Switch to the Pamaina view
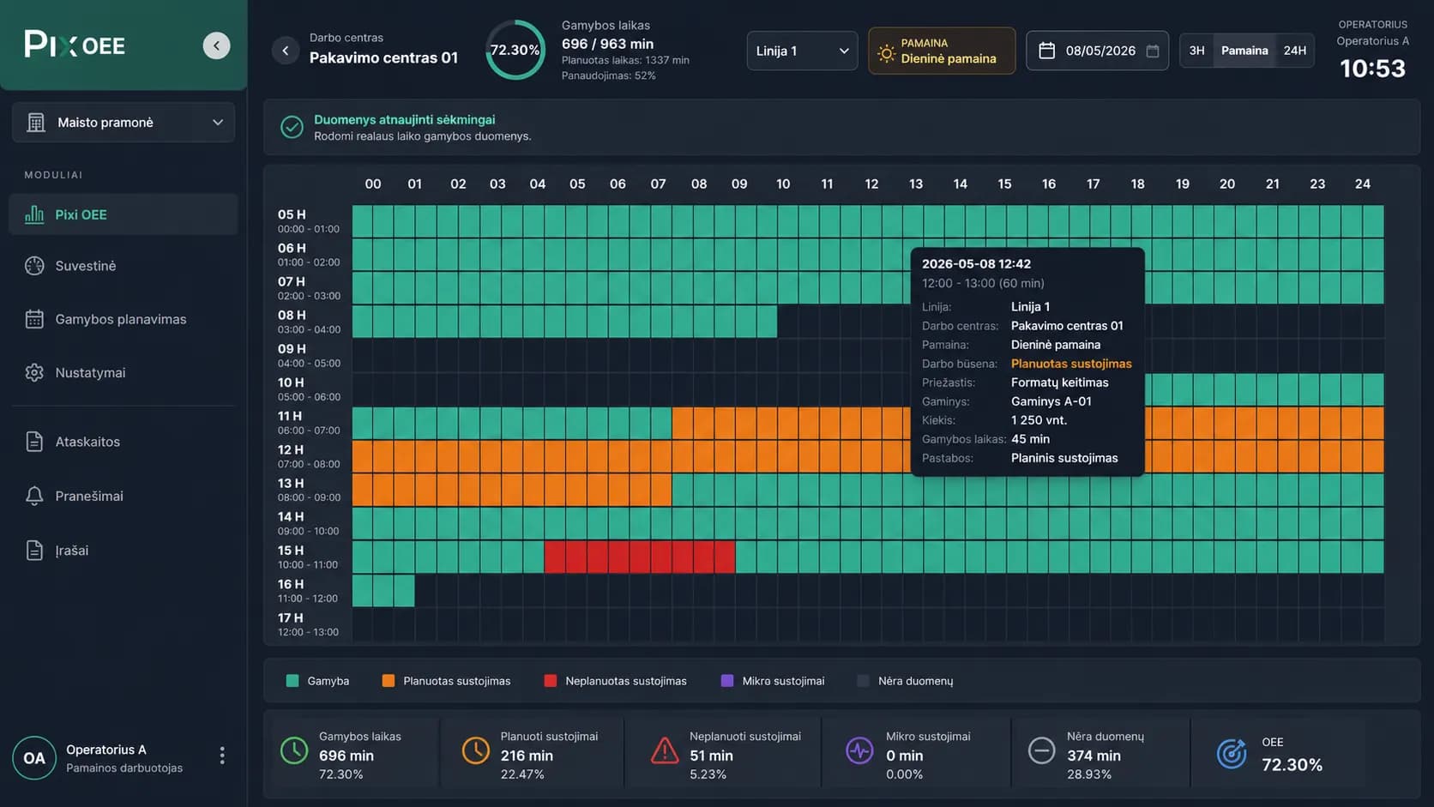1434x807 pixels. (x=1244, y=51)
